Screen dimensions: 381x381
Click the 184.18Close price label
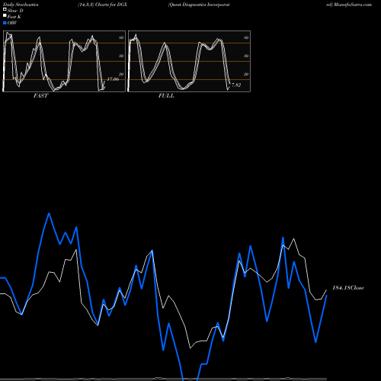tap(348, 288)
